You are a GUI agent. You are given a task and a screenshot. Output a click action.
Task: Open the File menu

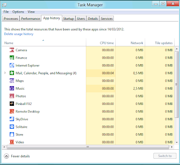[x=6, y=12]
